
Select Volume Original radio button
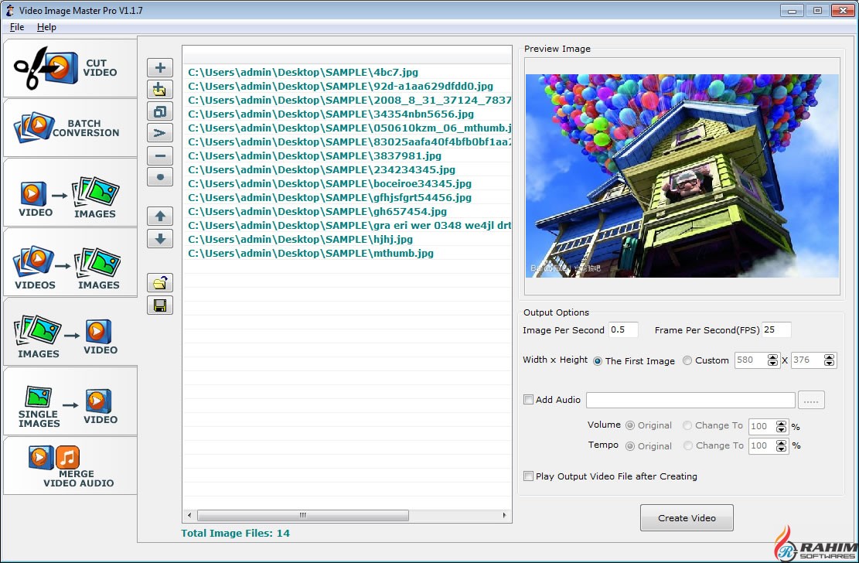630,425
